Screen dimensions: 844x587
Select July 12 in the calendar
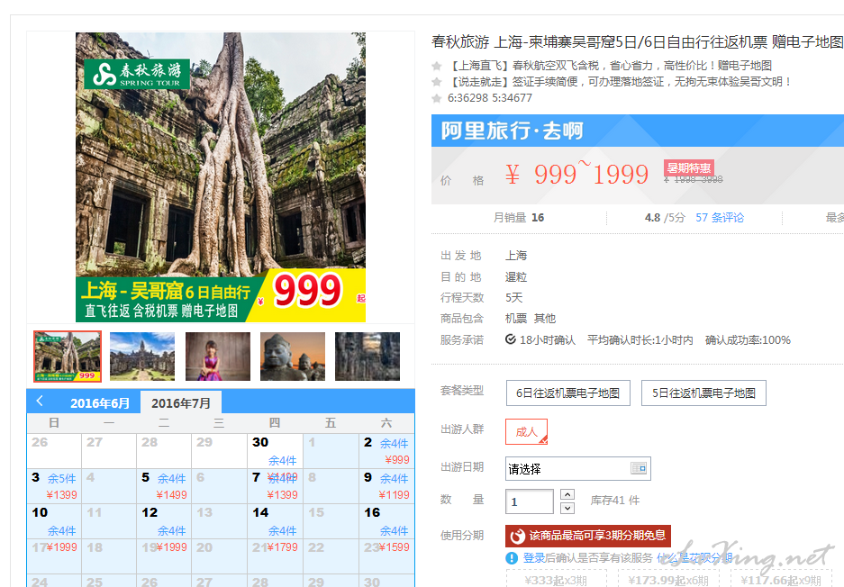click(x=164, y=520)
